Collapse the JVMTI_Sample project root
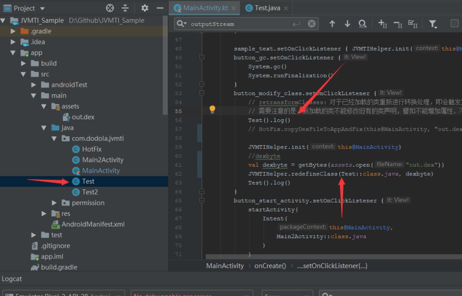The height and width of the screenshot is (296, 462). pyautogui.click(x=3, y=20)
